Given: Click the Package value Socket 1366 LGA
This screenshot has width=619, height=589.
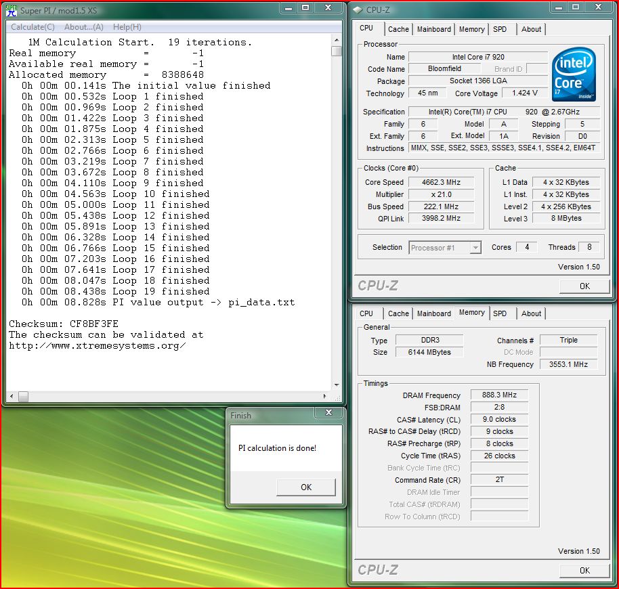Looking at the screenshot, I should point(478,81).
